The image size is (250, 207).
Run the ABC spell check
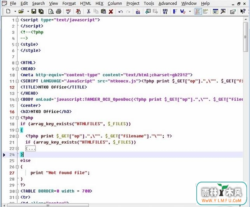click(x=68, y=11)
